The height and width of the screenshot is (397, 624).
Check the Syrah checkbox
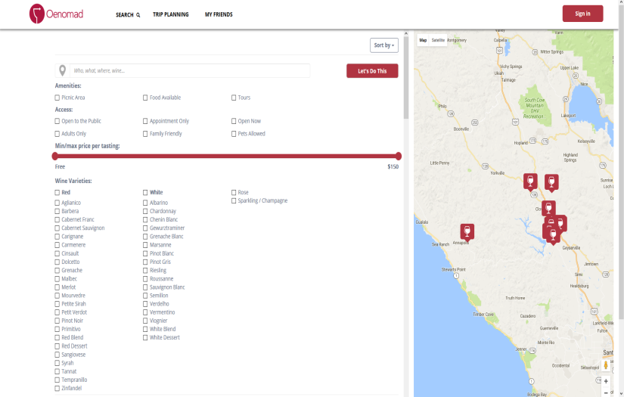pos(57,363)
